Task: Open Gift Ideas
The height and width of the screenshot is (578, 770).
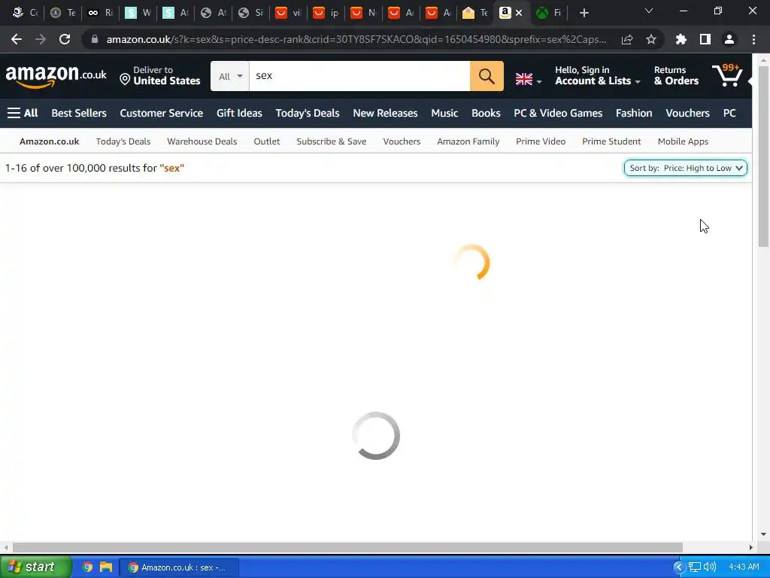Action: [239, 113]
